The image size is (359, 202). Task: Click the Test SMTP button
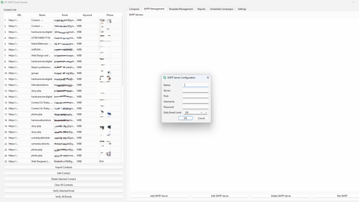342,196
